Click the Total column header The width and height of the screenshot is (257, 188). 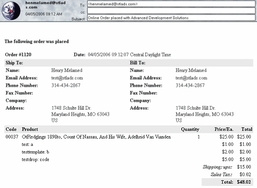coord(247,129)
